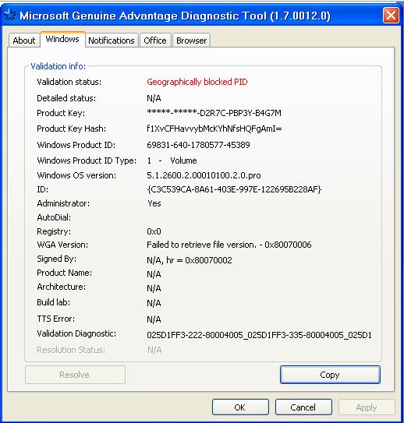Select the GUID value beside ID

(234, 189)
